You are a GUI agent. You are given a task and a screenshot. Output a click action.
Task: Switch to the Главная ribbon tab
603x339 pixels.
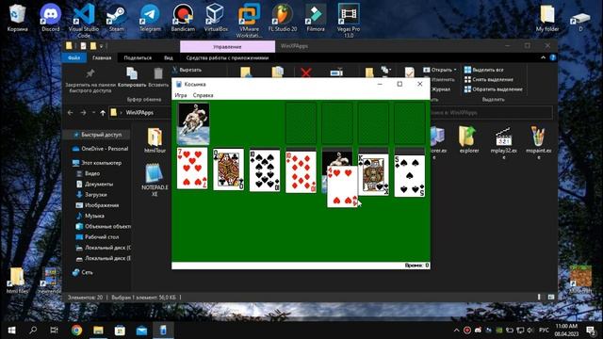[x=102, y=57]
